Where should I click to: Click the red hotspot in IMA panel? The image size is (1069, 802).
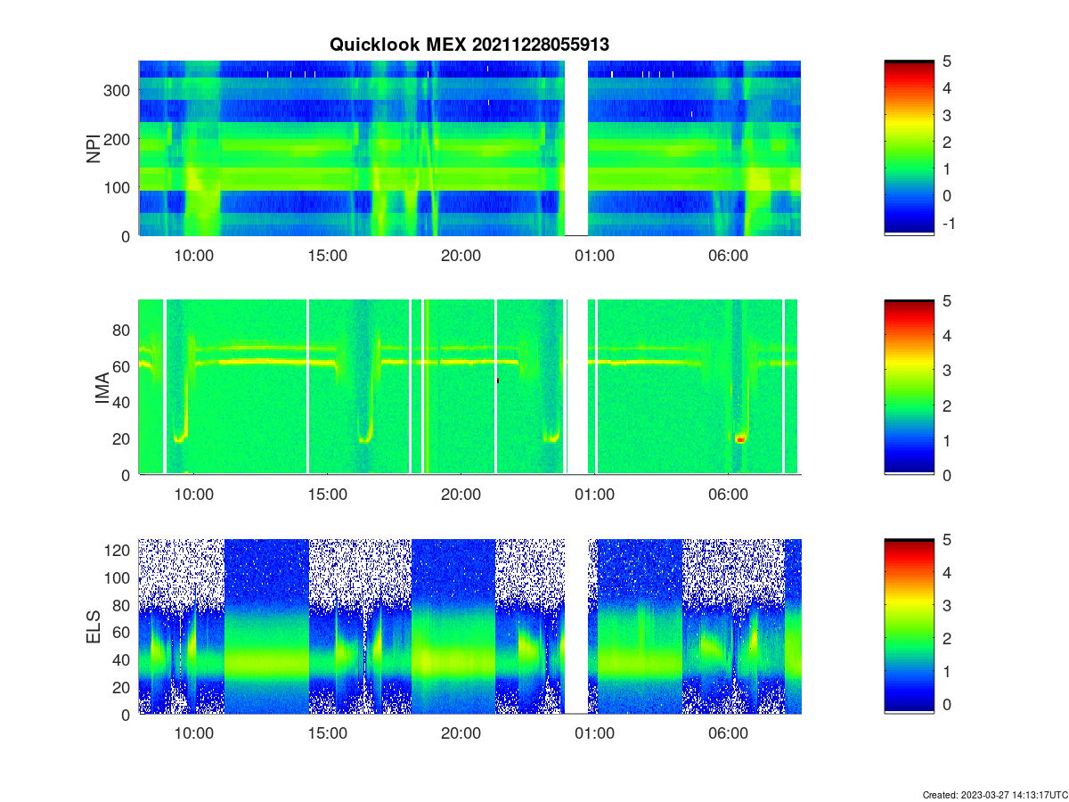739,438
